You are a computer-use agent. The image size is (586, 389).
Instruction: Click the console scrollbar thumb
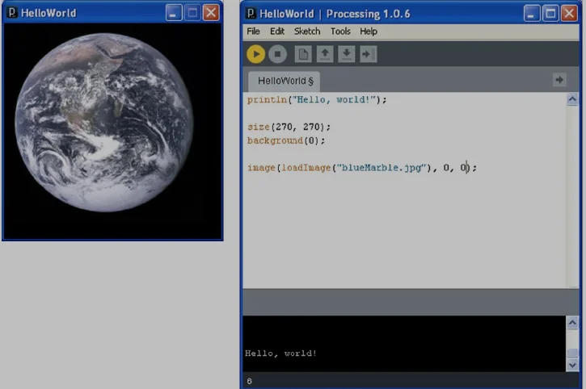pyautogui.click(x=572, y=353)
